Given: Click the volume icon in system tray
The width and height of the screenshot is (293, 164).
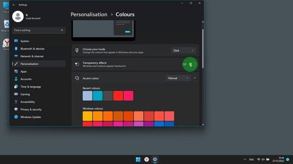Looking at the screenshot, I should [263, 159].
